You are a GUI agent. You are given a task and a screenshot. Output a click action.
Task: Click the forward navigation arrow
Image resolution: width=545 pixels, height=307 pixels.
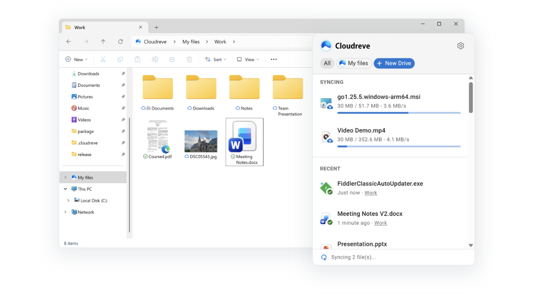coord(86,41)
